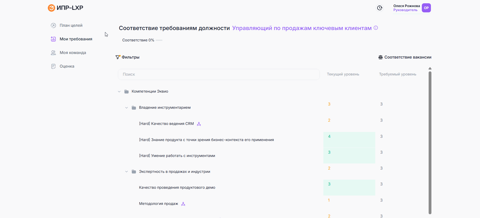Screen dimensions: 480x218
Task: Click the icon beside Методология продаж
Action: click(x=183, y=204)
